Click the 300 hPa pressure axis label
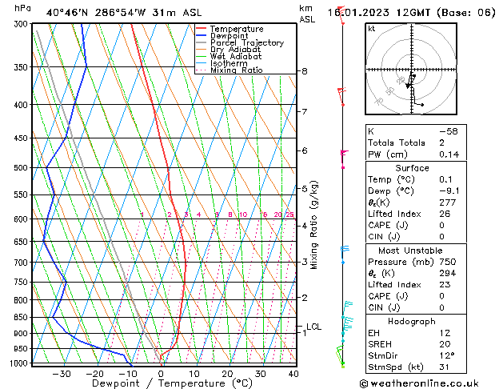This screenshot has width=503, height=389. [21, 24]
